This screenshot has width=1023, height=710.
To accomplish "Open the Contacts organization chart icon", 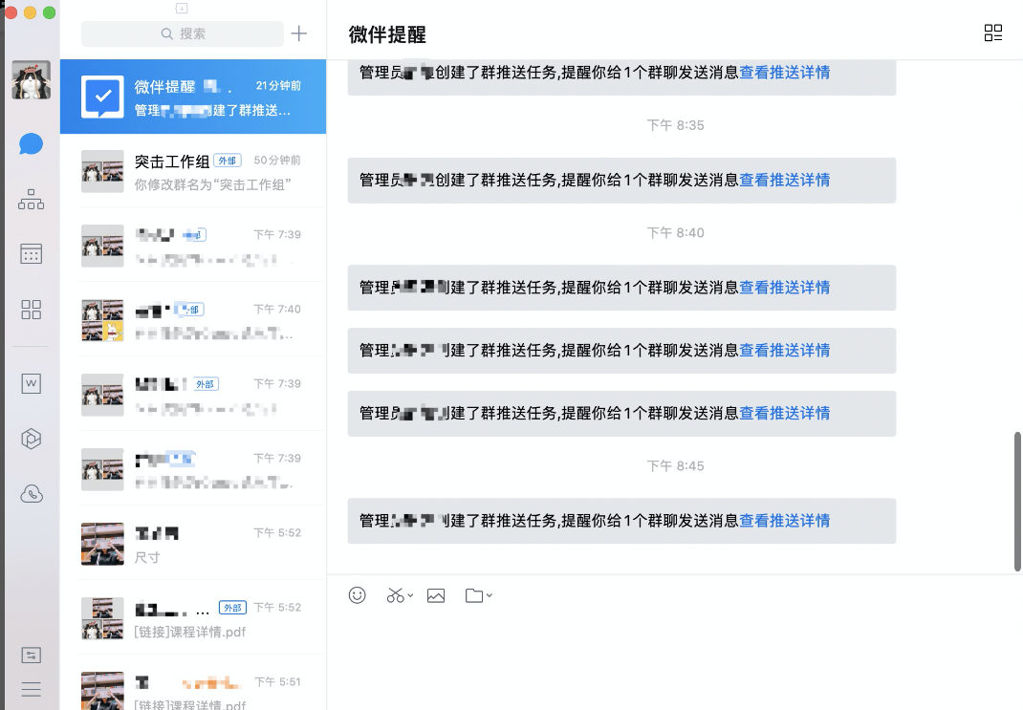I will point(31,199).
